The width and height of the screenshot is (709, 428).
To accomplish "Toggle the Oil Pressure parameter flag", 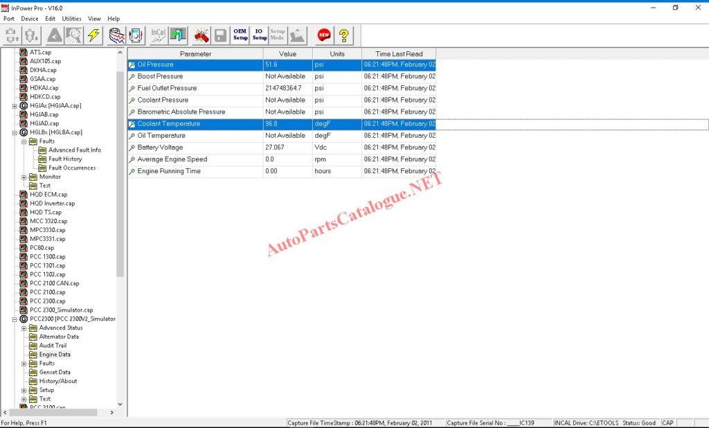I will coord(132,64).
